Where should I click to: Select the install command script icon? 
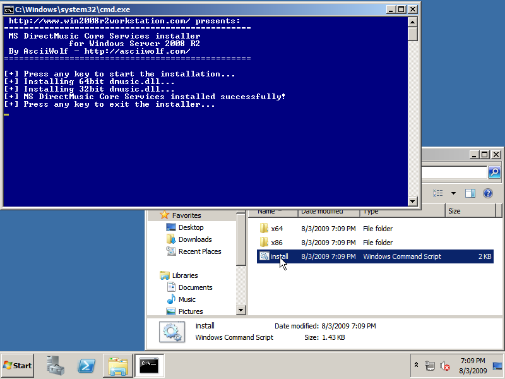(264, 256)
